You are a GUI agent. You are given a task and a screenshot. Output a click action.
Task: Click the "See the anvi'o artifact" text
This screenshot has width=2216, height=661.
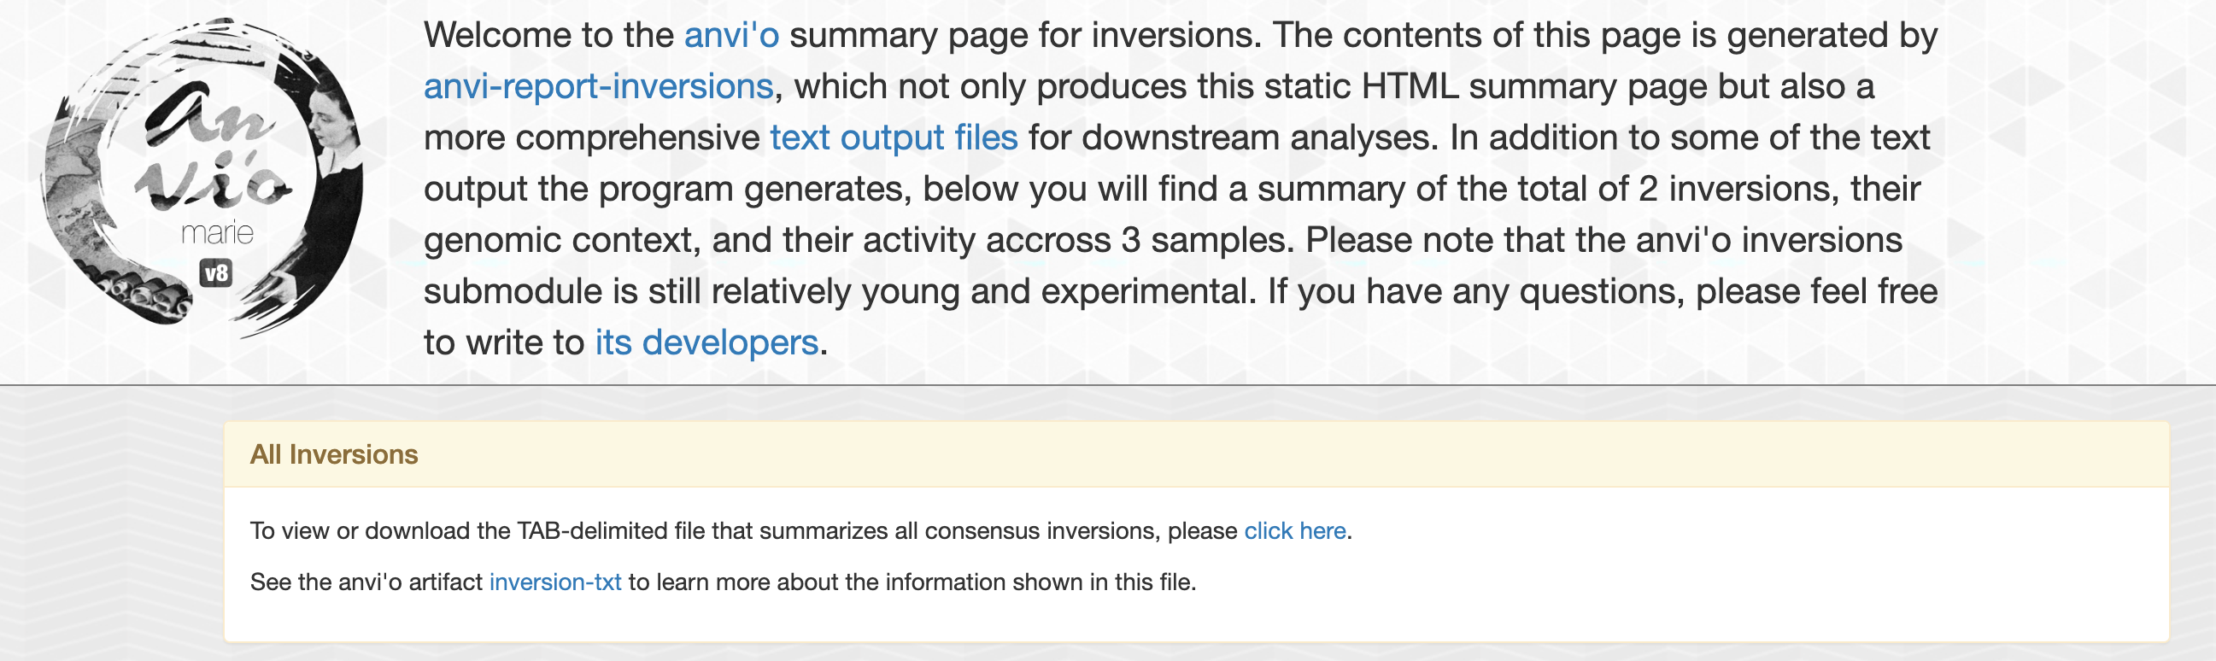coord(366,582)
